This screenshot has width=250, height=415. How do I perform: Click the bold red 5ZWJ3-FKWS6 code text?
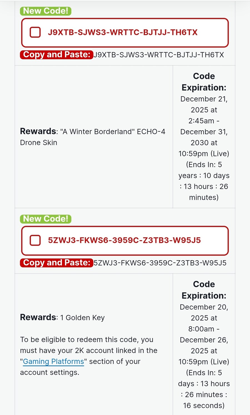[124, 240]
